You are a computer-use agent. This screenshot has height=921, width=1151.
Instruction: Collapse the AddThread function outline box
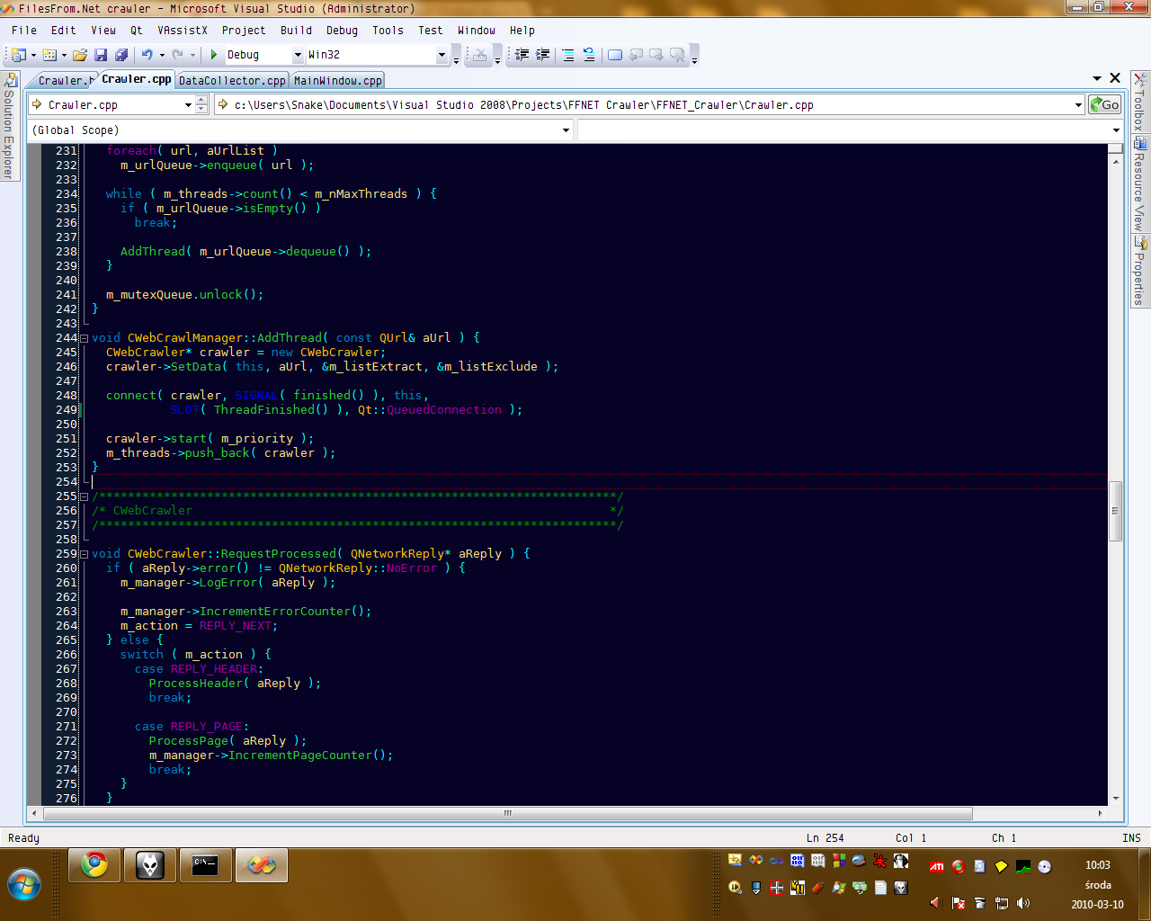(84, 338)
